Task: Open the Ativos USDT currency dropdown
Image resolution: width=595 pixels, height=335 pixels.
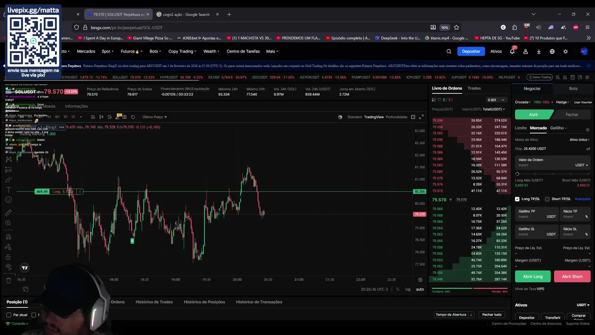Action: pos(583,305)
